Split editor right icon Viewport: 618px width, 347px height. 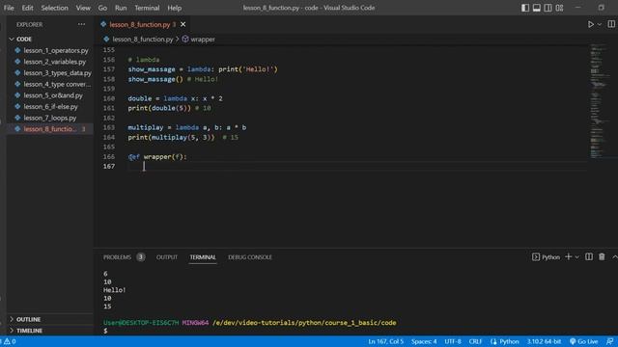(x=611, y=24)
